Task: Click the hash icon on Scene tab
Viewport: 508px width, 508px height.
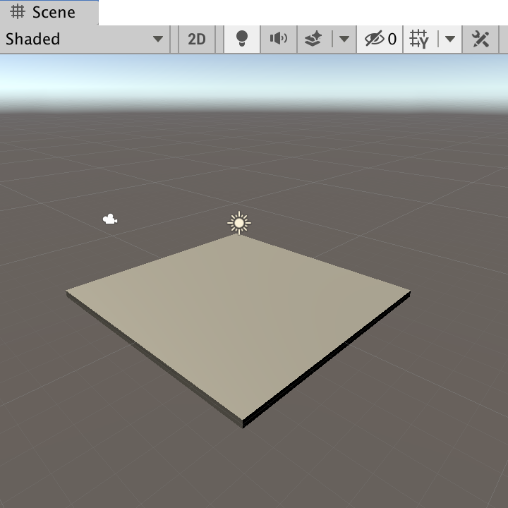Action: pyautogui.click(x=18, y=13)
